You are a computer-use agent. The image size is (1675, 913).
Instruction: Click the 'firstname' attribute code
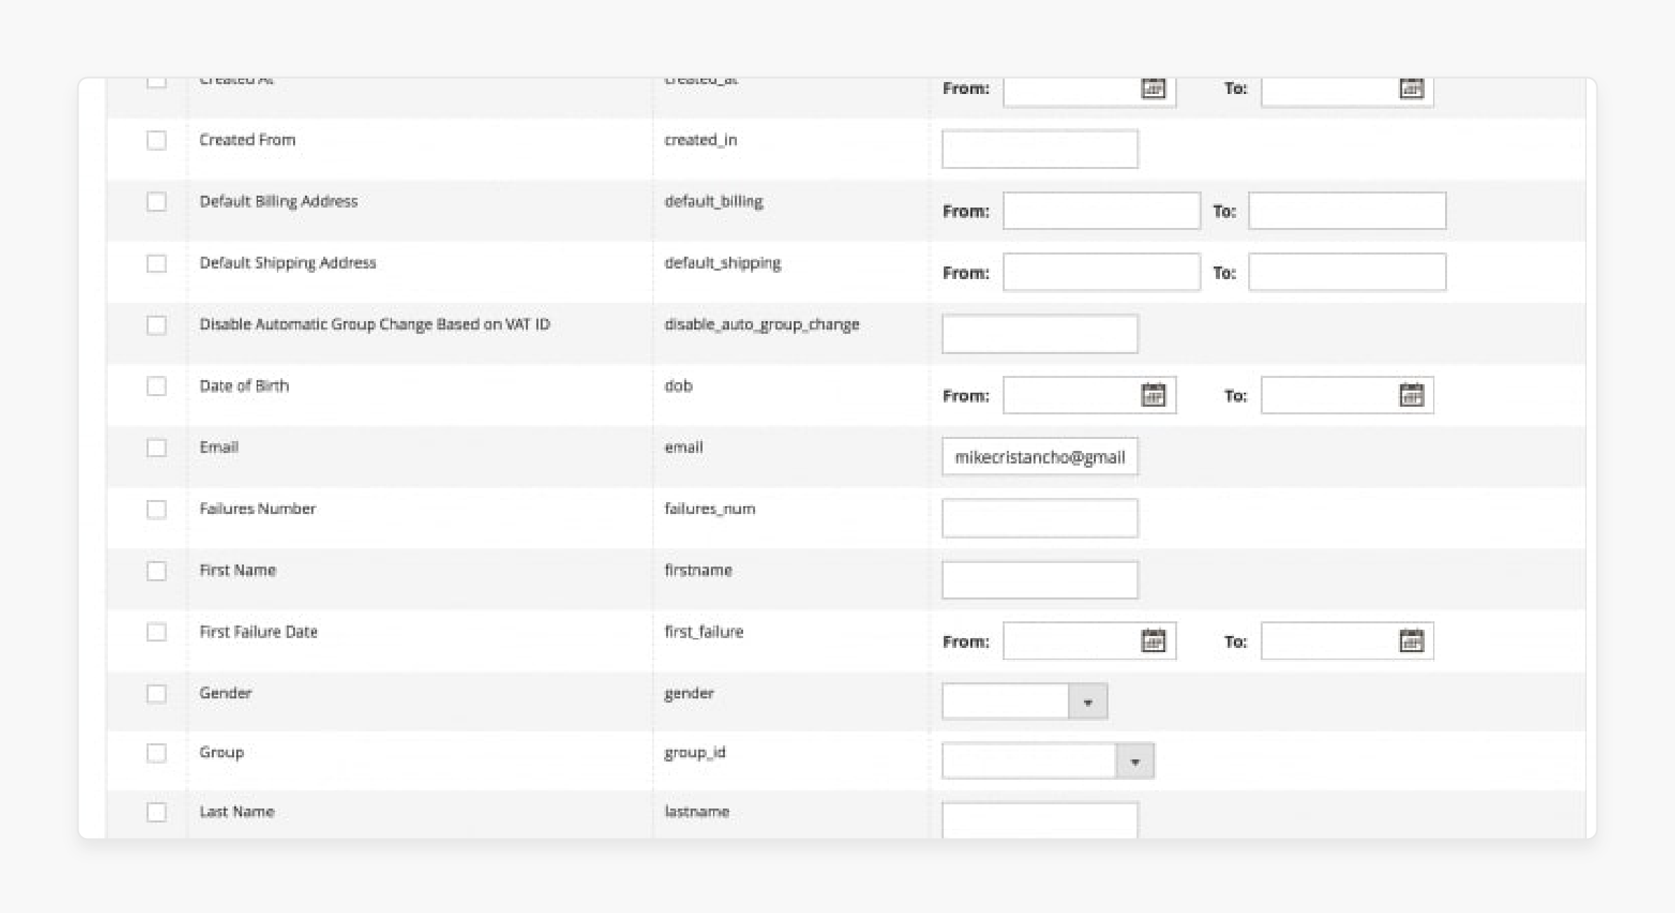click(698, 570)
